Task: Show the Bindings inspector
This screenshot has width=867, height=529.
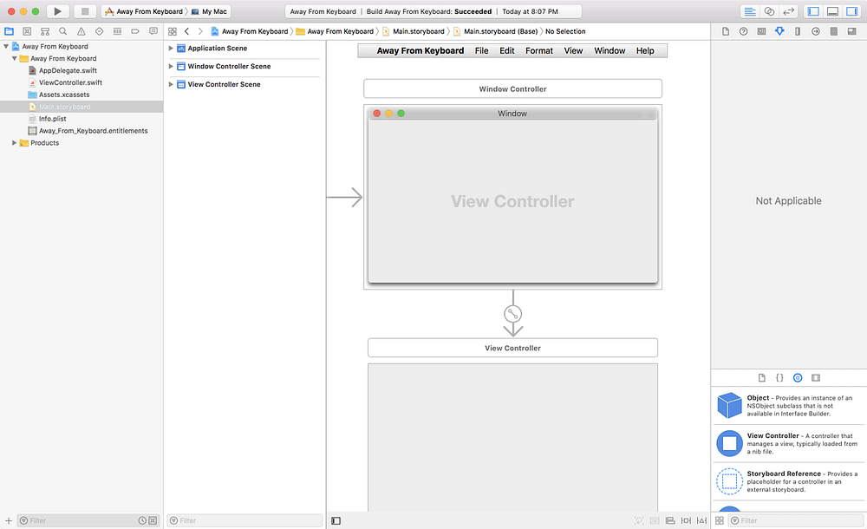Action: (834, 31)
